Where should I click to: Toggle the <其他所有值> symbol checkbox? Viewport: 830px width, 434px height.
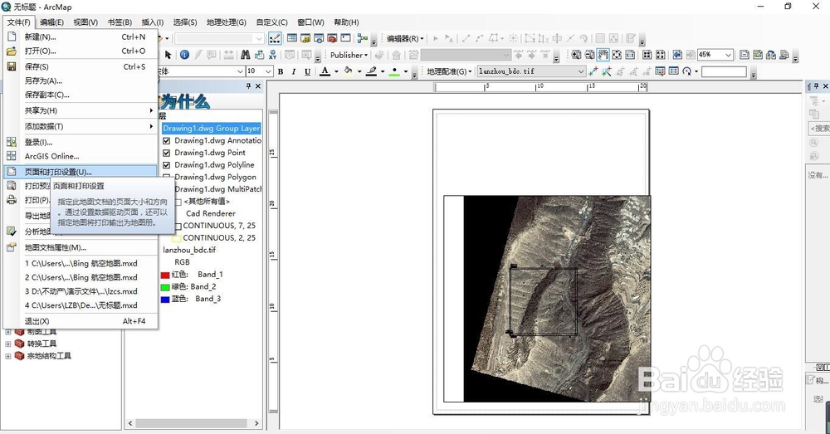[178, 202]
